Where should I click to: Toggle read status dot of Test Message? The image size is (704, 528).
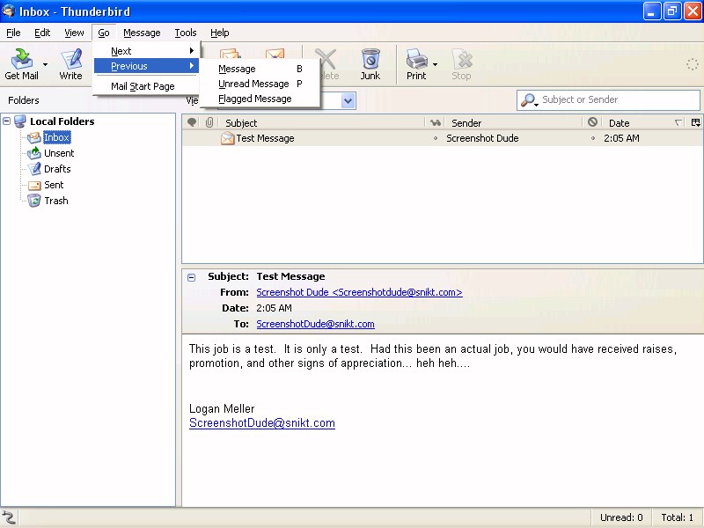[435, 138]
